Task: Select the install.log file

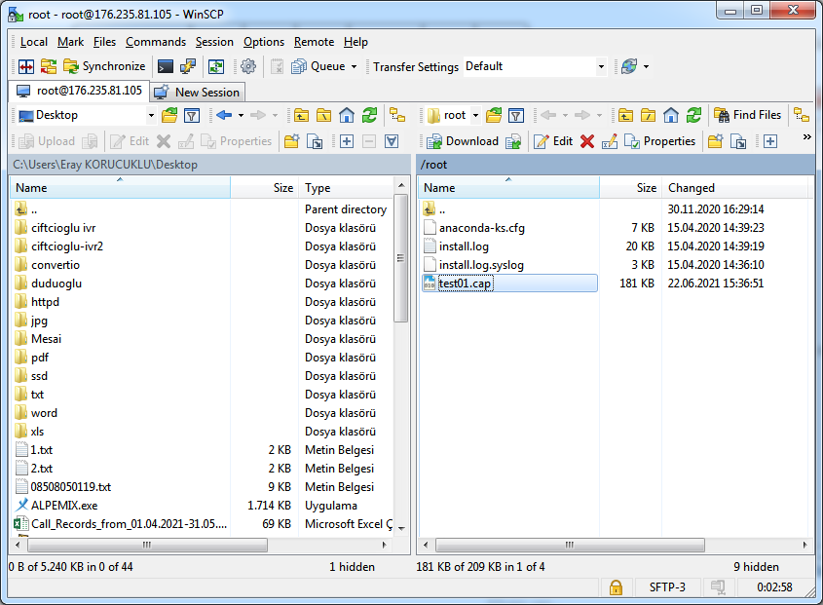Action: [x=464, y=246]
